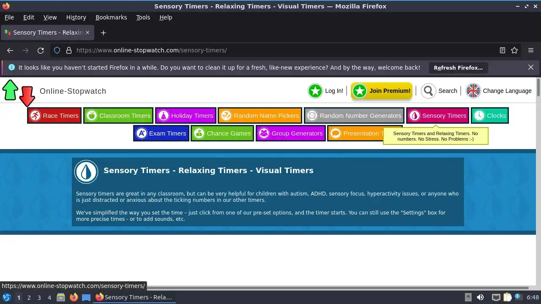Open Random Name Pickers
This screenshot has width=541, height=304.
click(260, 116)
